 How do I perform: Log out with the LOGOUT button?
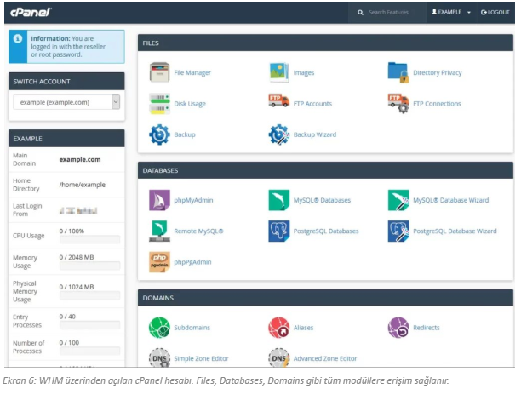pyautogui.click(x=495, y=12)
